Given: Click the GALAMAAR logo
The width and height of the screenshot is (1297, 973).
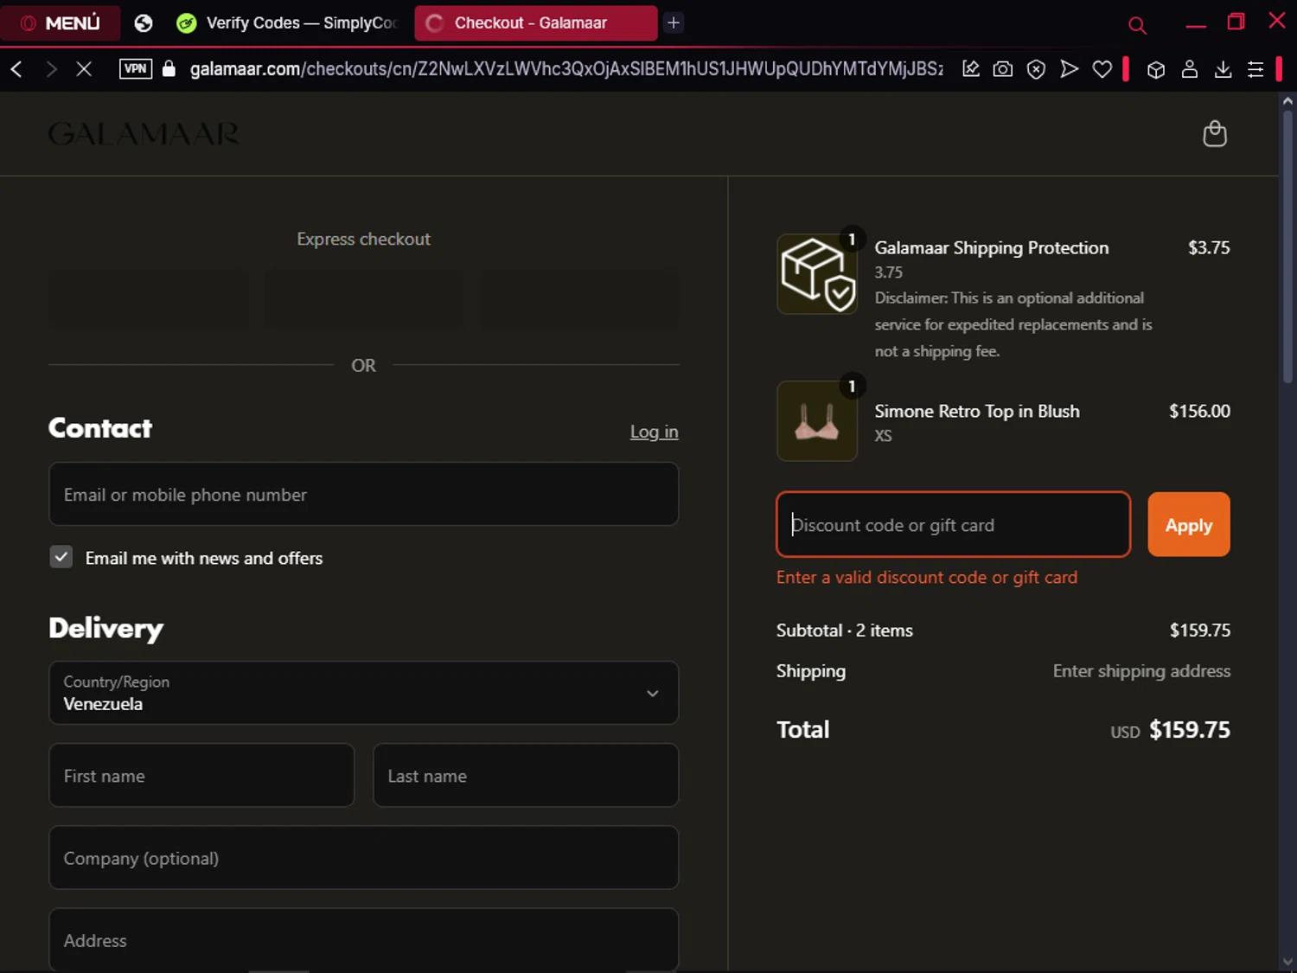Looking at the screenshot, I should (x=144, y=134).
